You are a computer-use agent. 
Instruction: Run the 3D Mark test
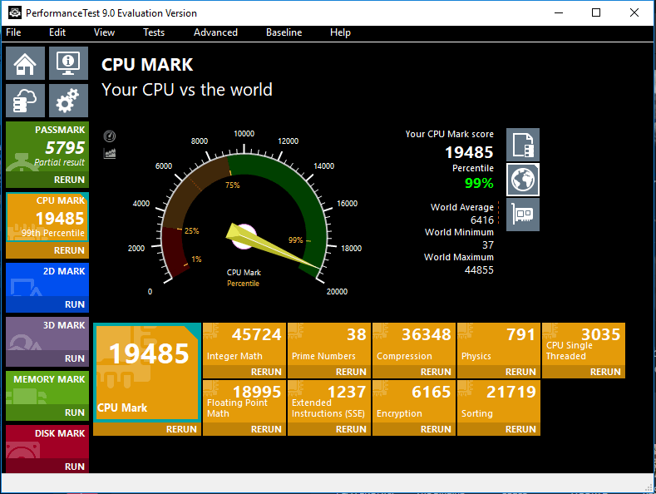[x=75, y=358]
